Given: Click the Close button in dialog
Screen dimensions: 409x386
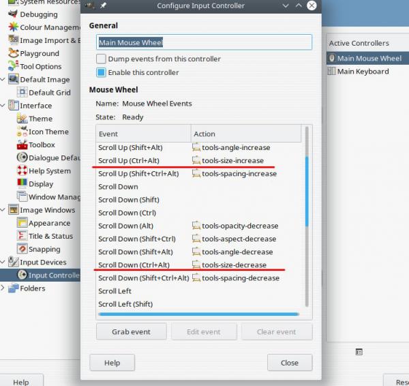Looking at the screenshot, I should [290, 363].
